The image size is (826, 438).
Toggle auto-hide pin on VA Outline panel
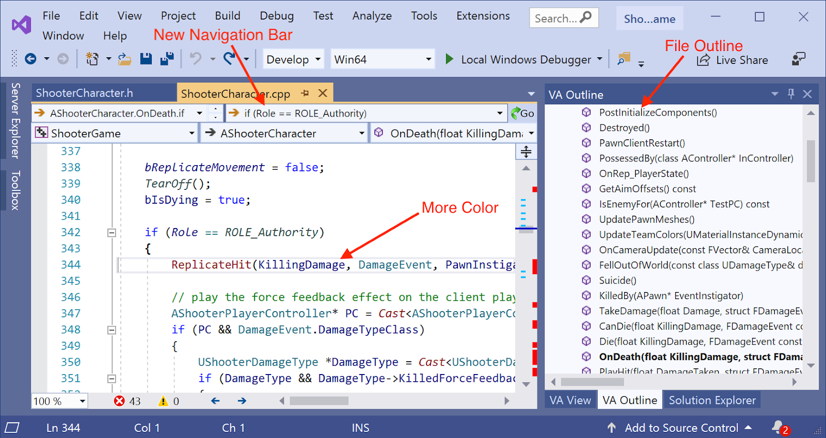[791, 94]
